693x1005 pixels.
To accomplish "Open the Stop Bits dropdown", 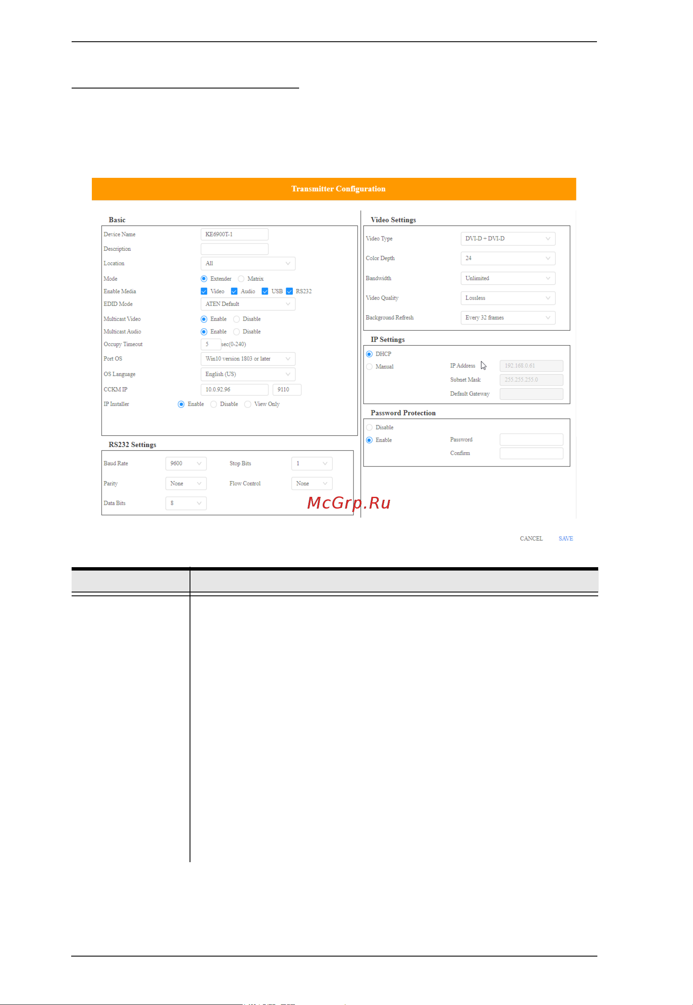I will [x=312, y=464].
